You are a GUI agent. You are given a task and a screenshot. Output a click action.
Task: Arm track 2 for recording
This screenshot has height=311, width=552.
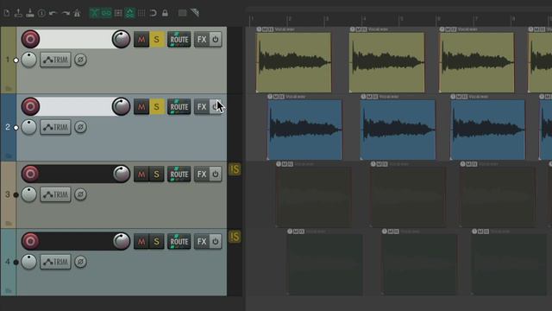click(x=30, y=106)
